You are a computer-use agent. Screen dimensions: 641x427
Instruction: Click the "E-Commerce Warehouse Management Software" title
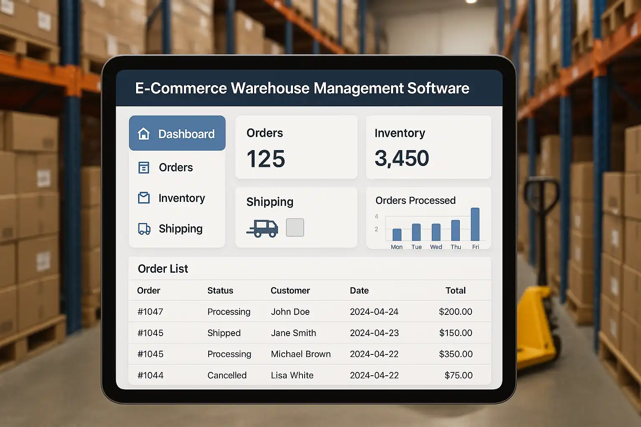pyautogui.click(x=303, y=88)
